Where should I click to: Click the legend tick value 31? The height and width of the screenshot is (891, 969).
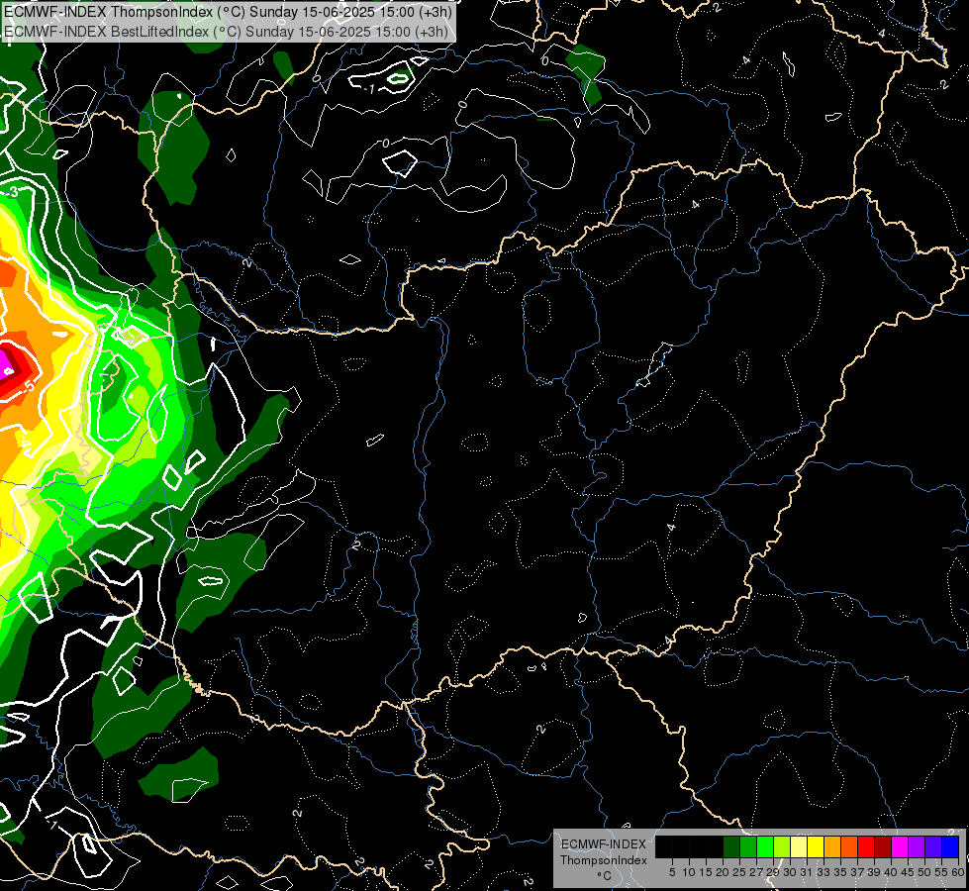807,872
